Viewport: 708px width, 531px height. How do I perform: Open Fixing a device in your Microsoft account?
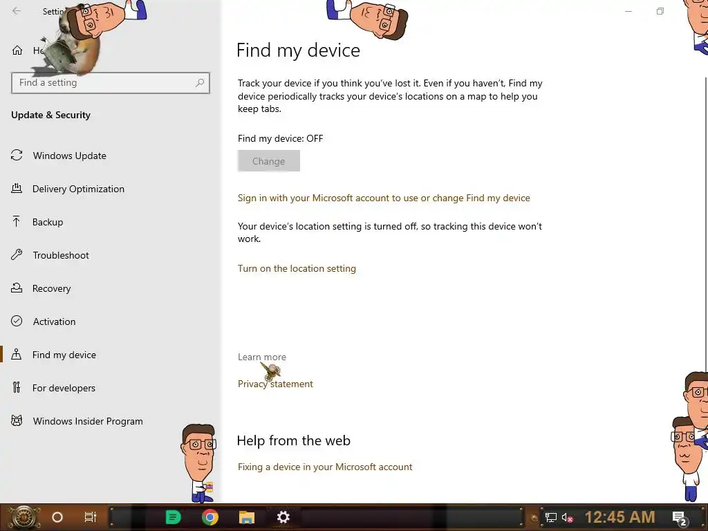click(325, 467)
